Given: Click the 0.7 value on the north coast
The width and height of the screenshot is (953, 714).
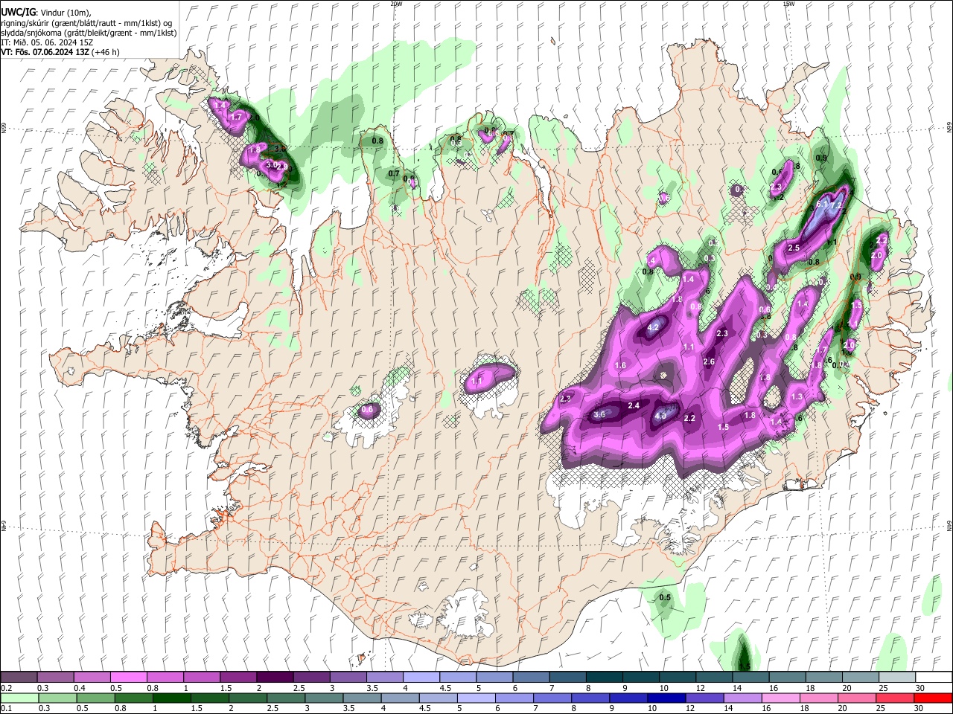Looking at the screenshot, I should pos(394,173).
